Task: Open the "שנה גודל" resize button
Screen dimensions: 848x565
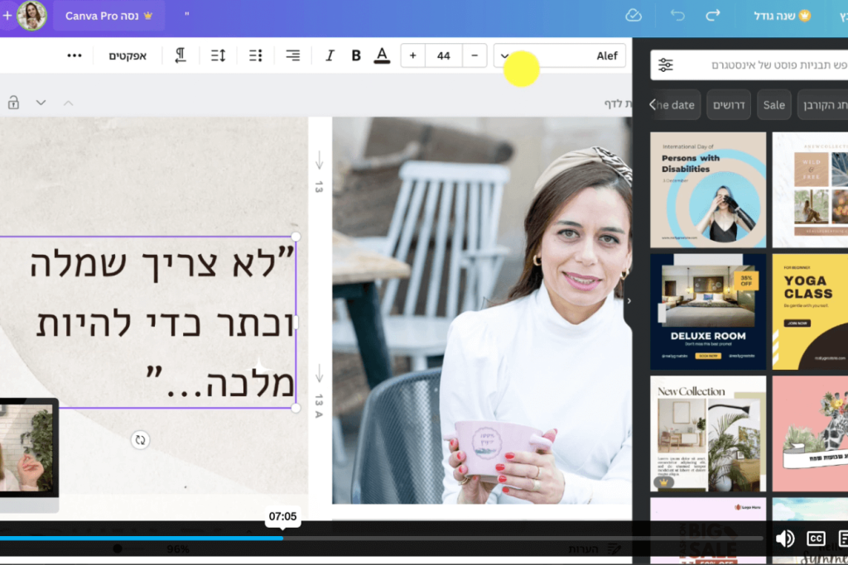Action: click(x=782, y=16)
